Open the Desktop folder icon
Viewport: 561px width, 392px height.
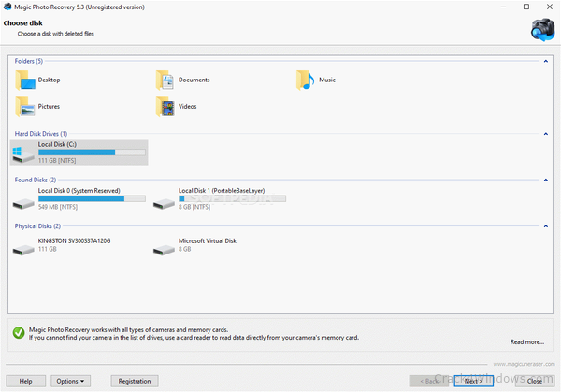coord(25,80)
